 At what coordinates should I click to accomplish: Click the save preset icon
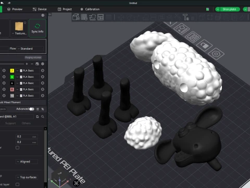point(37,116)
